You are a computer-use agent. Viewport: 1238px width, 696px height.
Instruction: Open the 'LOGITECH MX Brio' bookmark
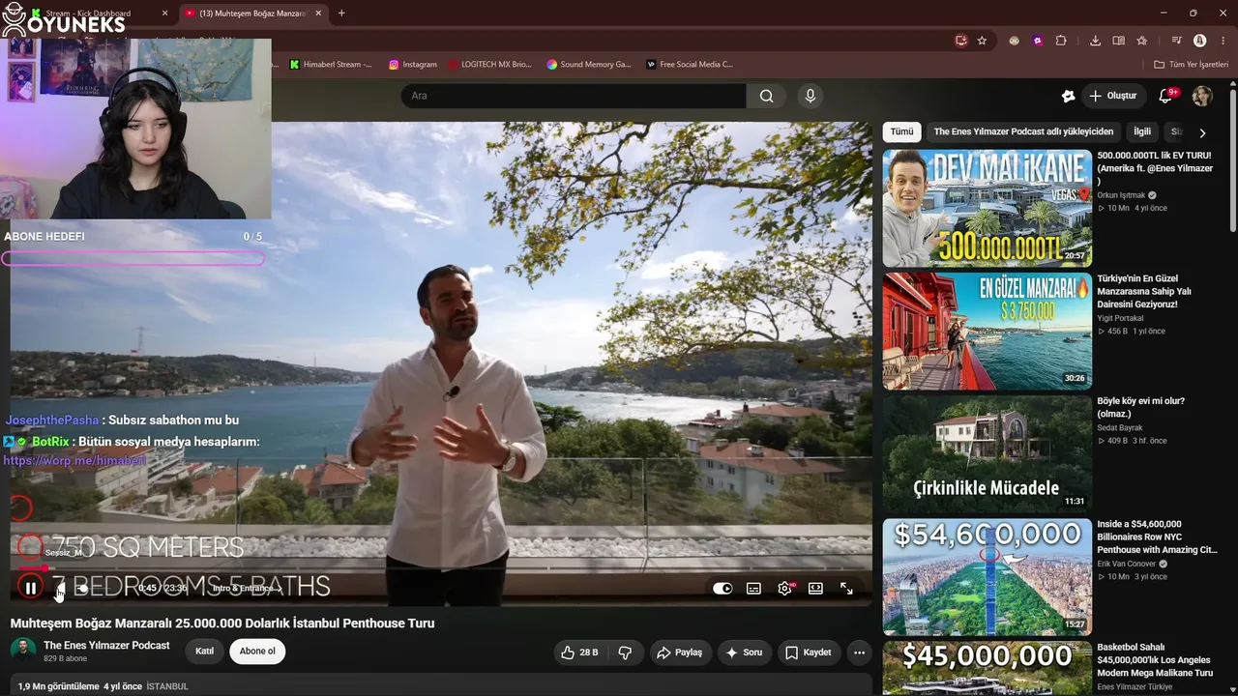coord(488,65)
